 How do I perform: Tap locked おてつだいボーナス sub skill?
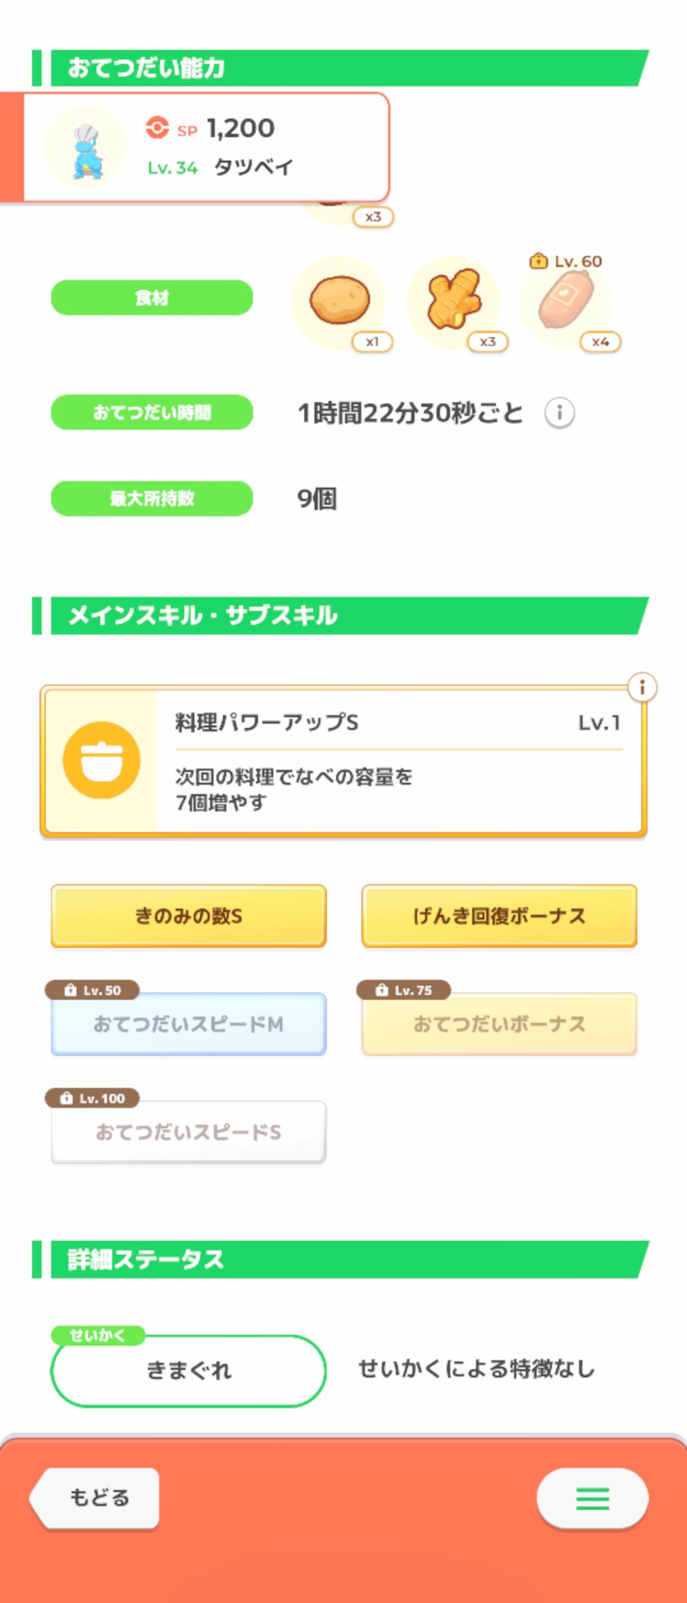(499, 1024)
